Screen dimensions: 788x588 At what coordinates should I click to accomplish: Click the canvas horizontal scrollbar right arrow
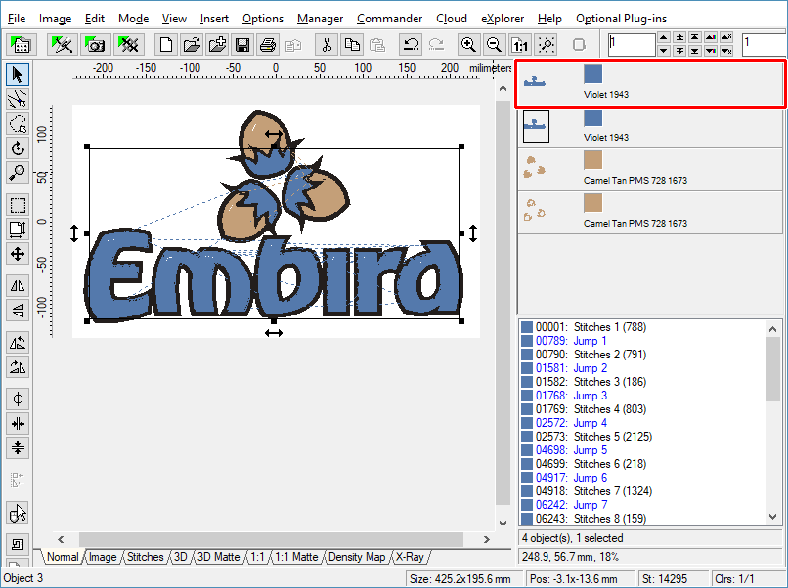tap(487, 540)
